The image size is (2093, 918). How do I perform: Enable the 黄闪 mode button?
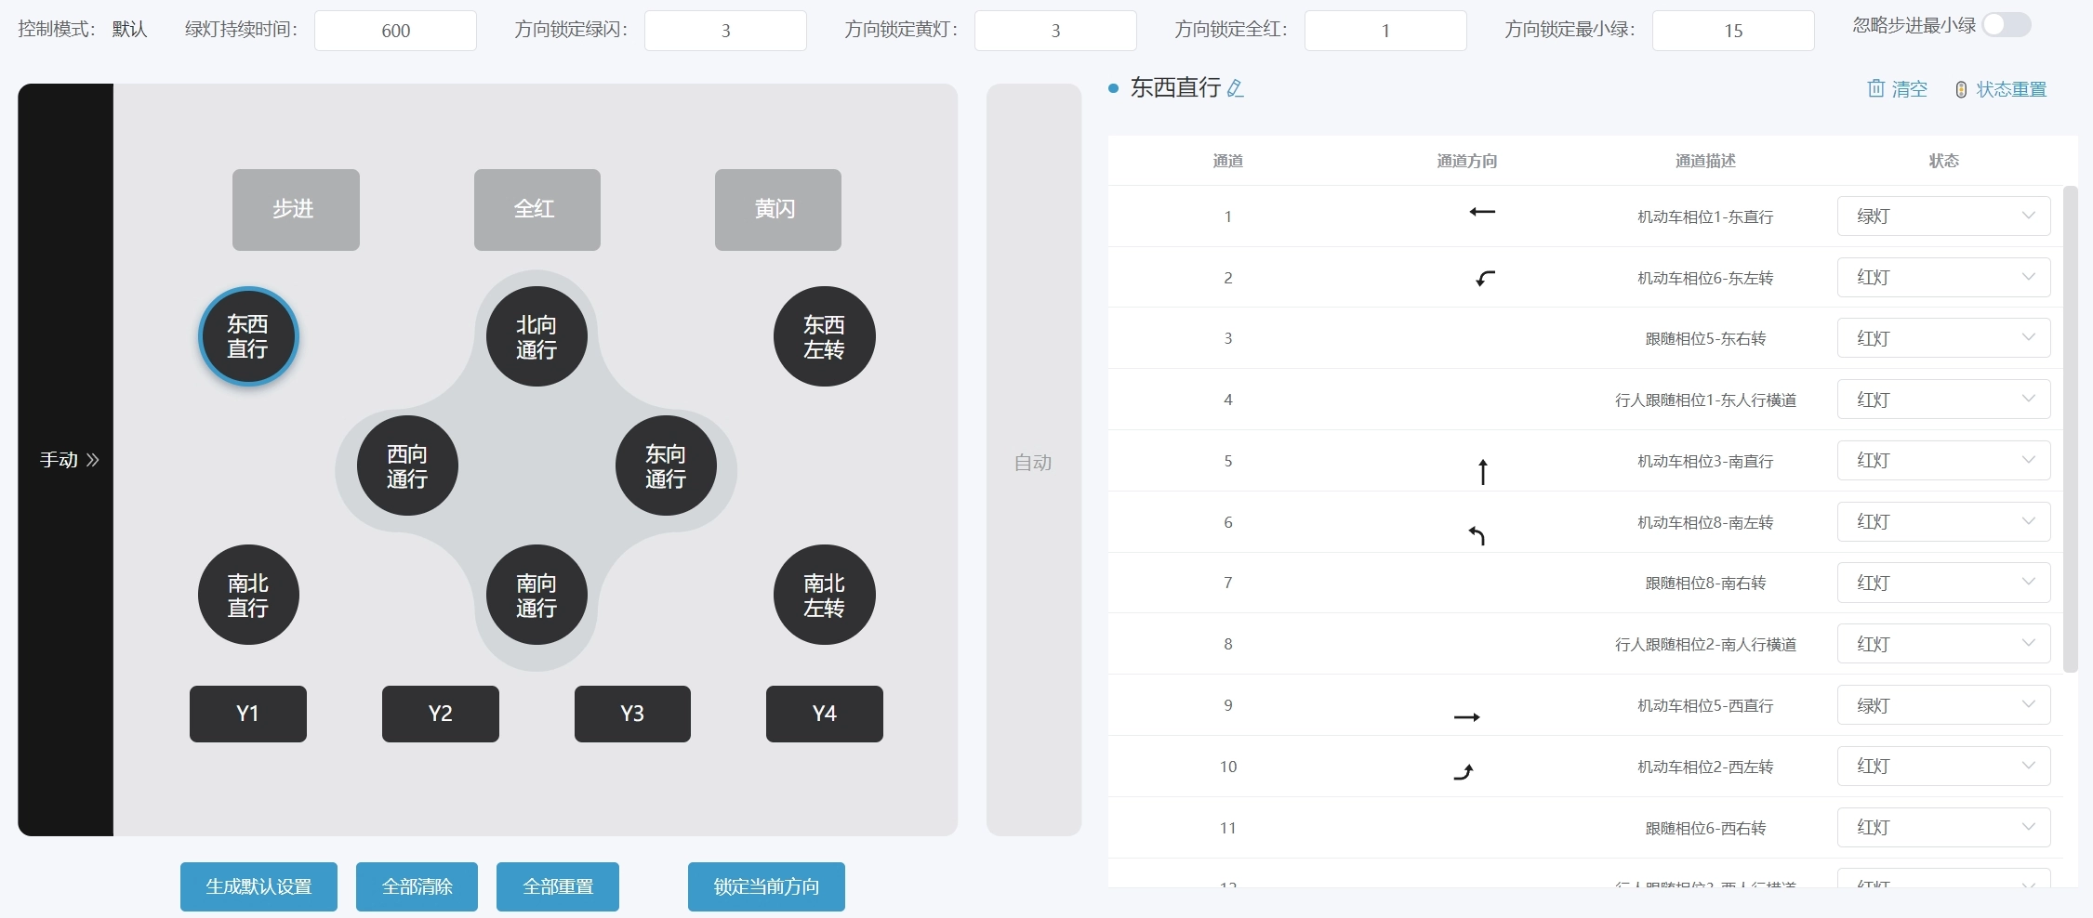pyautogui.click(x=777, y=210)
